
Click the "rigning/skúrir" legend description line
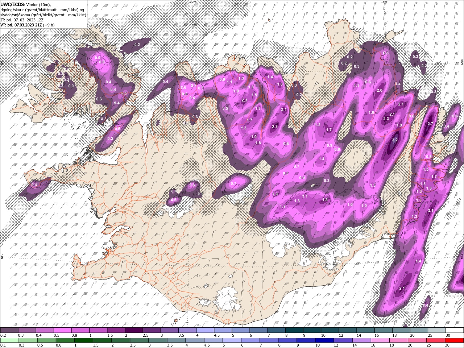42,9
